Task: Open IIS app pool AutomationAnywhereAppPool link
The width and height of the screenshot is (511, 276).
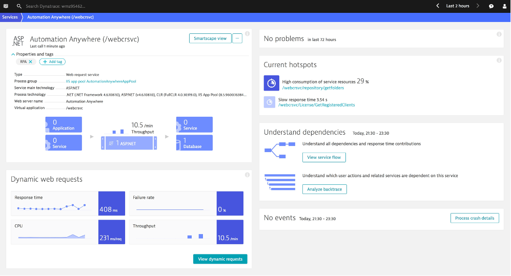Action: tap(101, 81)
